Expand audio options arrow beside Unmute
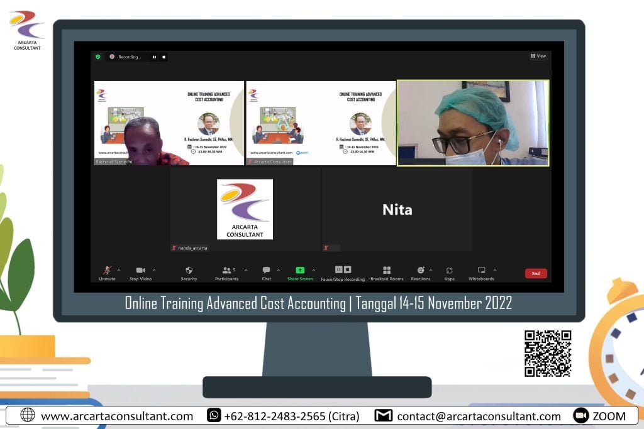 119,270
